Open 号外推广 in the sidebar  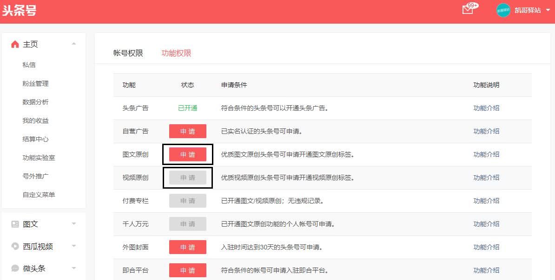click(35, 176)
